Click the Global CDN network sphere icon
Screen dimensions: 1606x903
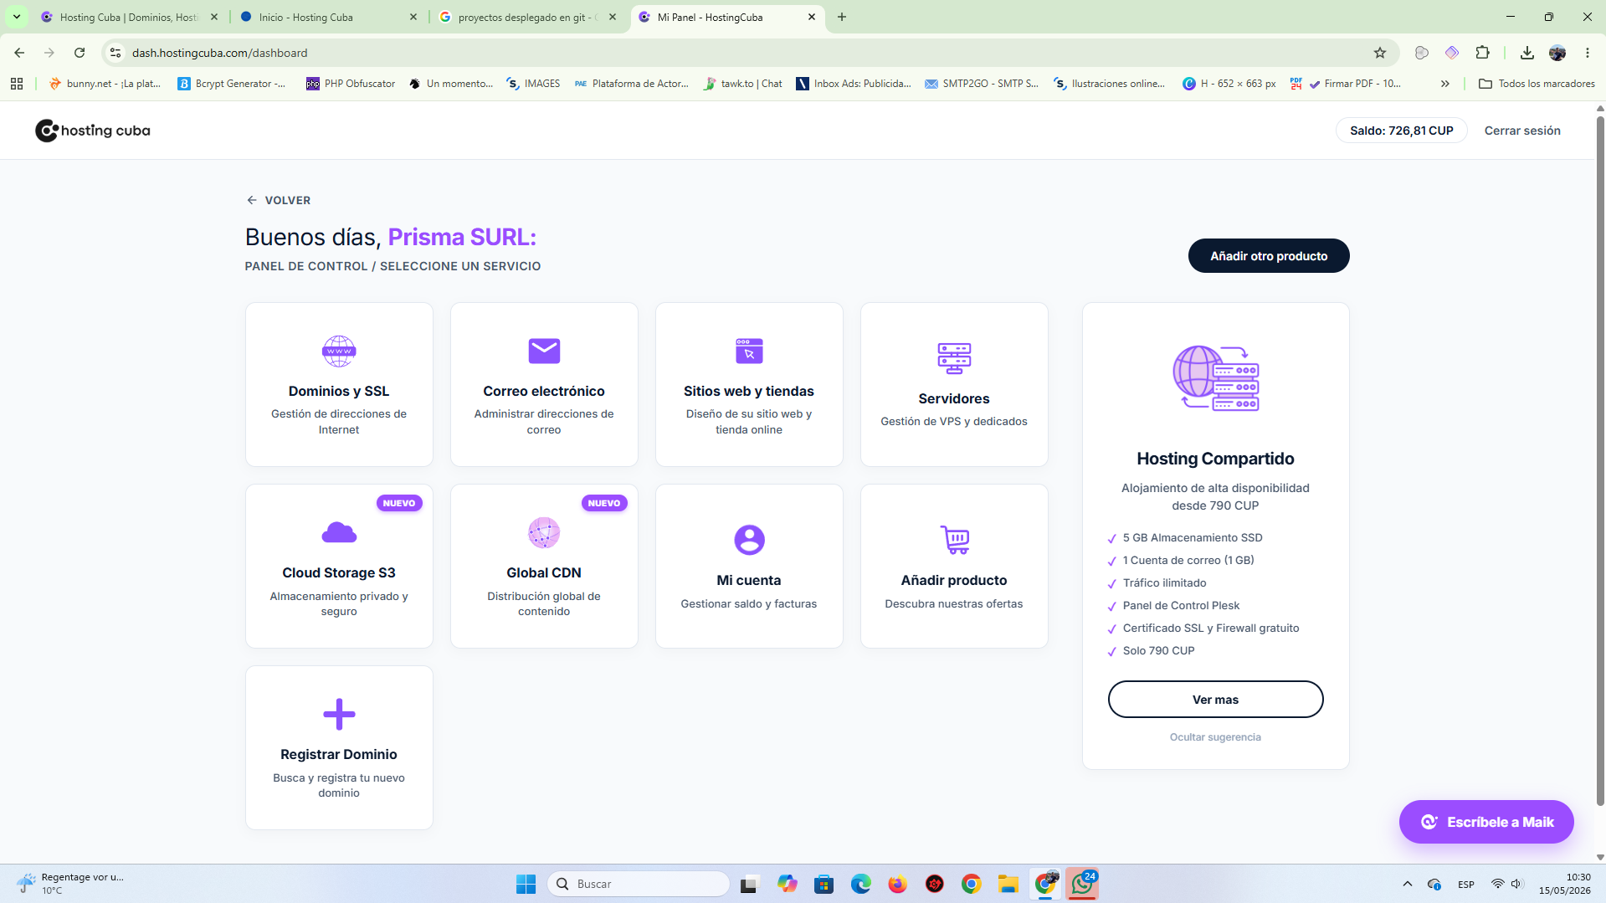544,532
